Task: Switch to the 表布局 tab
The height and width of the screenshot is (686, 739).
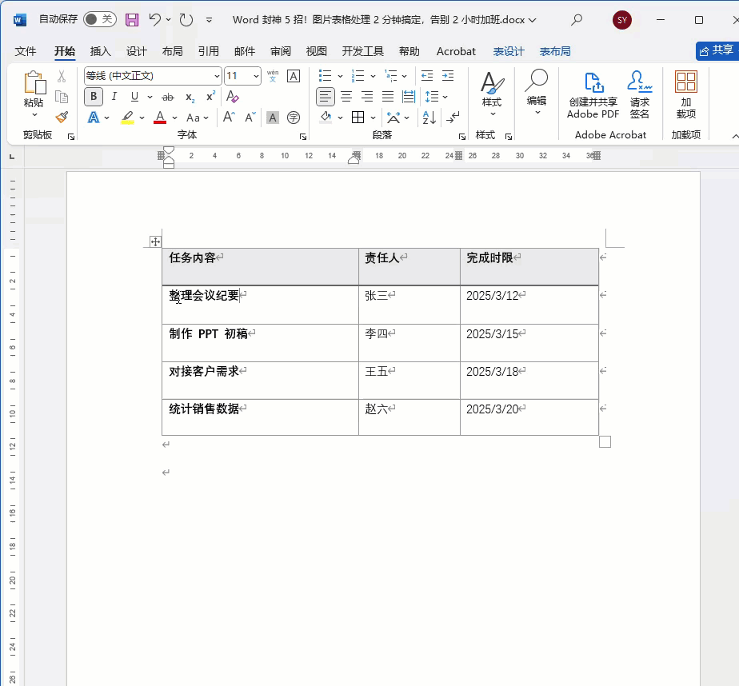Action: [555, 51]
